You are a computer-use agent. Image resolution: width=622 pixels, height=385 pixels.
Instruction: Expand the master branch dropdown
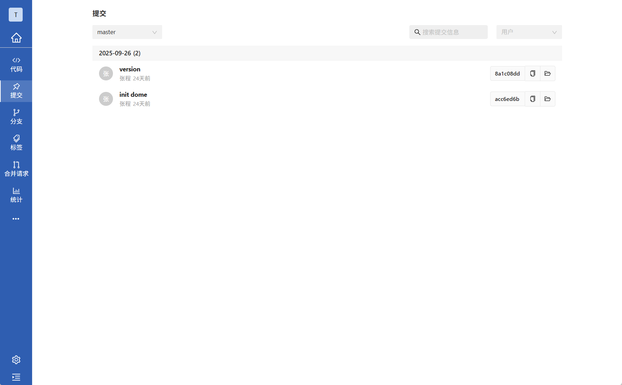[x=127, y=32]
